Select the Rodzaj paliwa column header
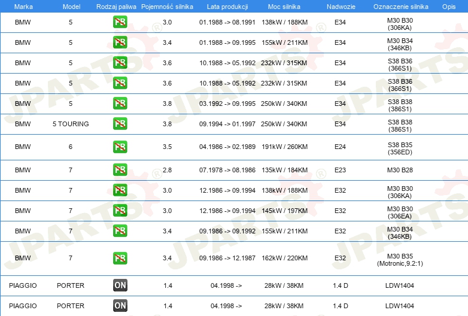Image resolution: width=468 pixels, height=316 pixels. pyautogui.click(x=116, y=7)
